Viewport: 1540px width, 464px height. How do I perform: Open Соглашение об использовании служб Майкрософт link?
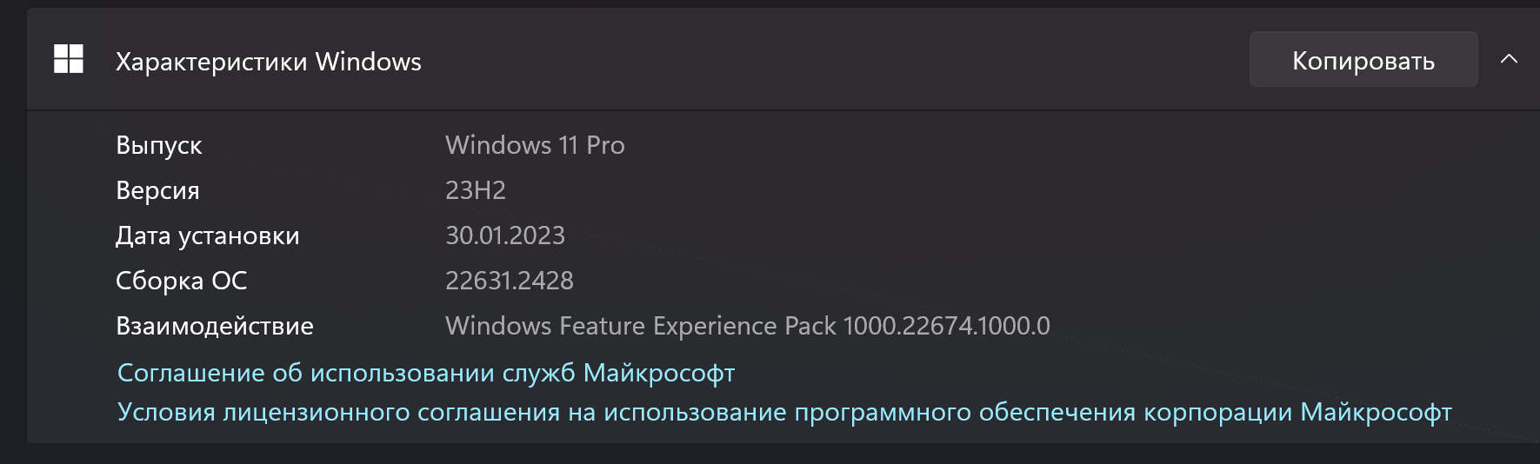point(426,373)
